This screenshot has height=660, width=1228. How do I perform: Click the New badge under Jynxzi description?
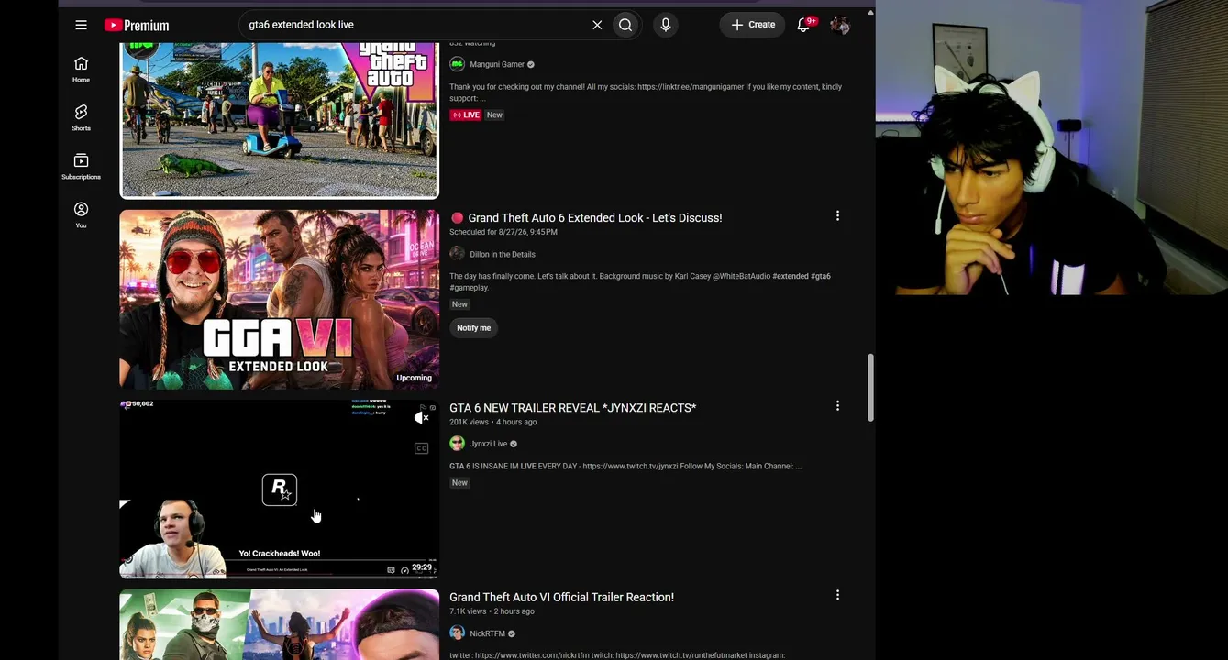[x=459, y=483]
